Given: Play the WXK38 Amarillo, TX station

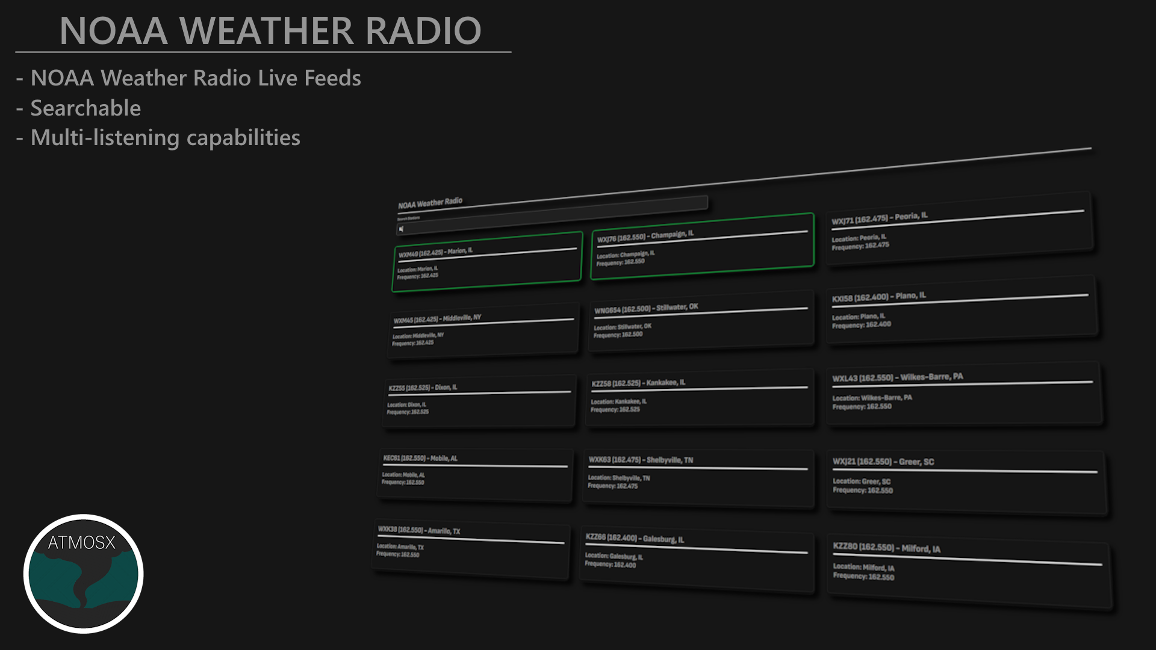Looking at the screenshot, I should 471,548.
